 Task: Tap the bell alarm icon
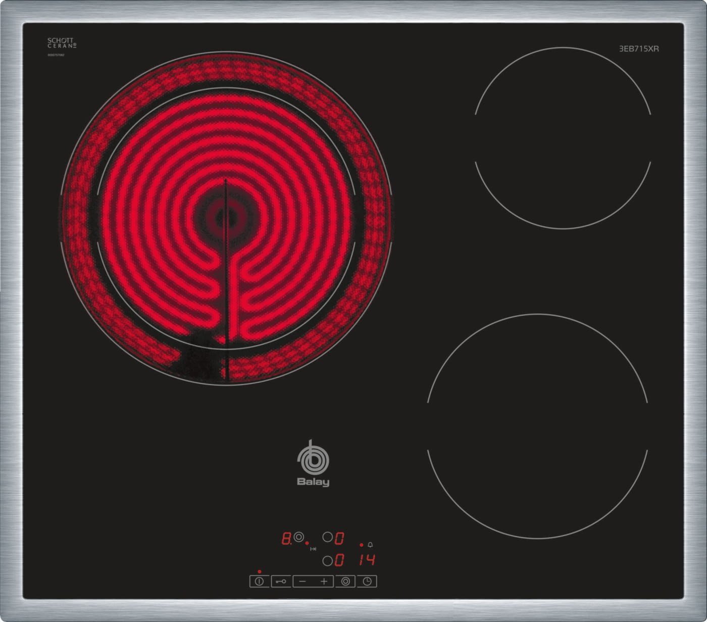(x=370, y=545)
